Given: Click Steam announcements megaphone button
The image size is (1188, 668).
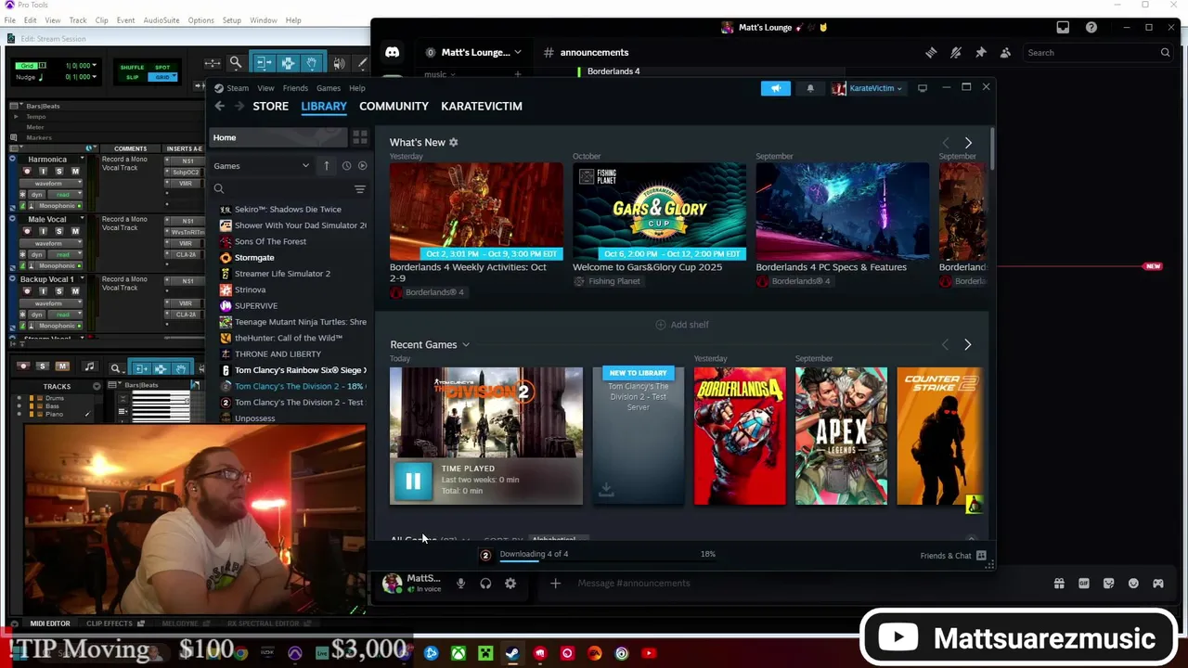Looking at the screenshot, I should point(776,88).
